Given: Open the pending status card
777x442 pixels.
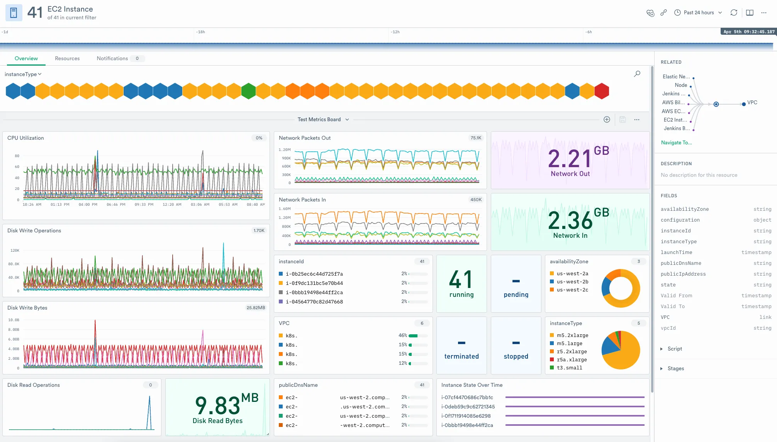Looking at the screenshot, I should click(x=516, y=284).
